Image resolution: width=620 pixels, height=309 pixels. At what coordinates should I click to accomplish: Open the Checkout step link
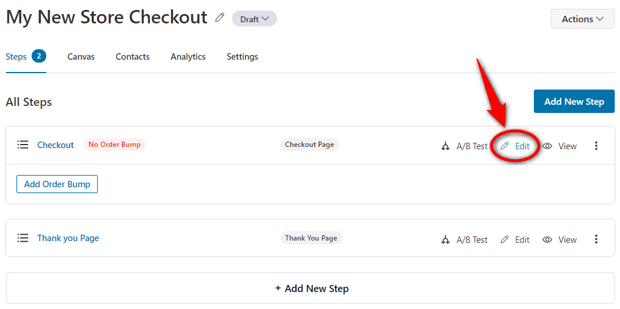(55, 145)
